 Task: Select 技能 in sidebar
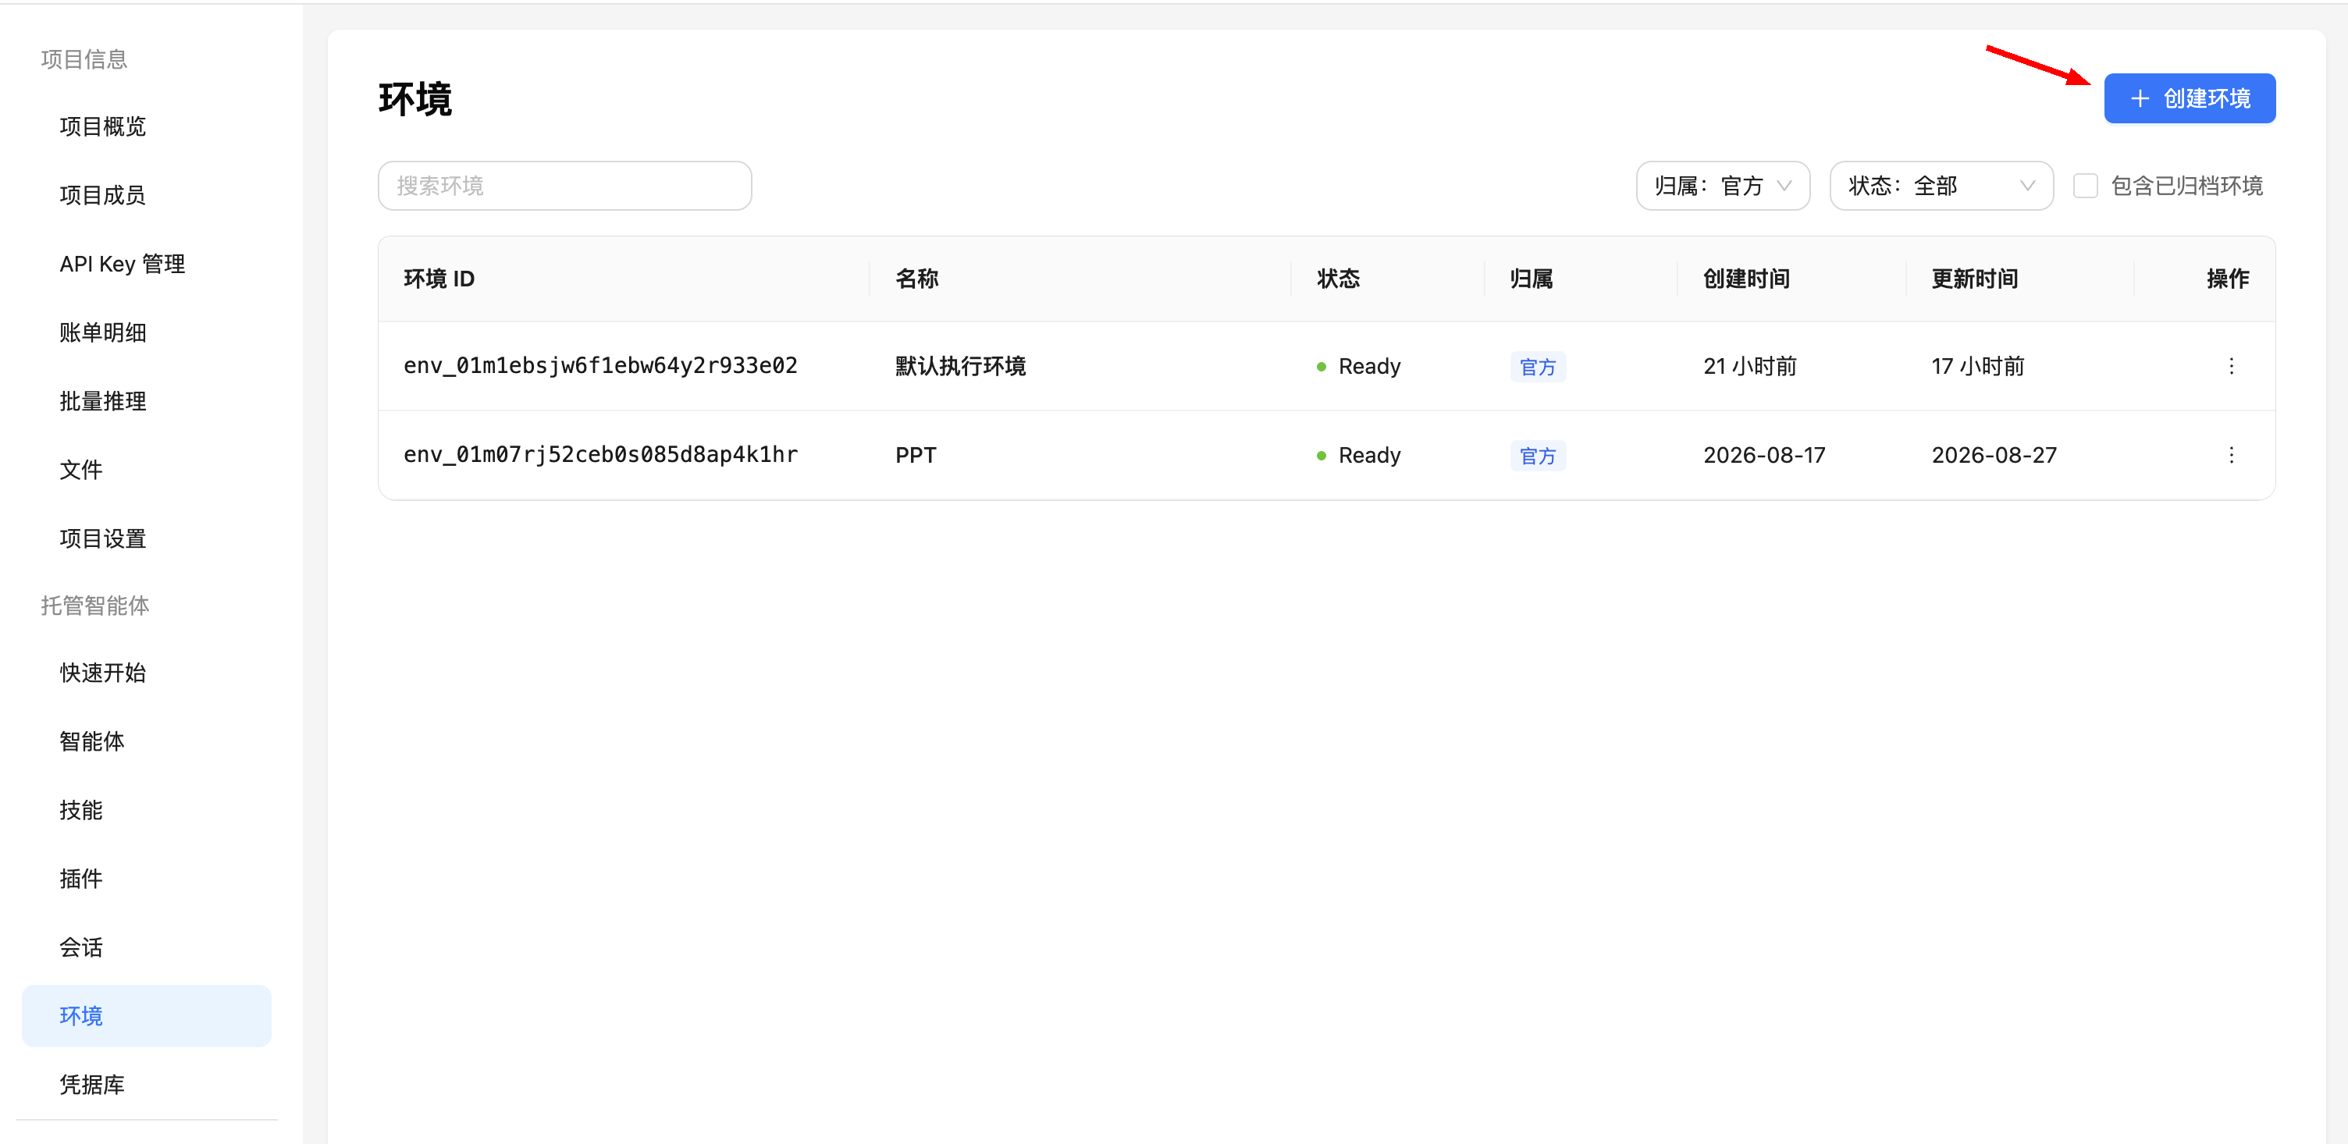[x=81, y=809]
